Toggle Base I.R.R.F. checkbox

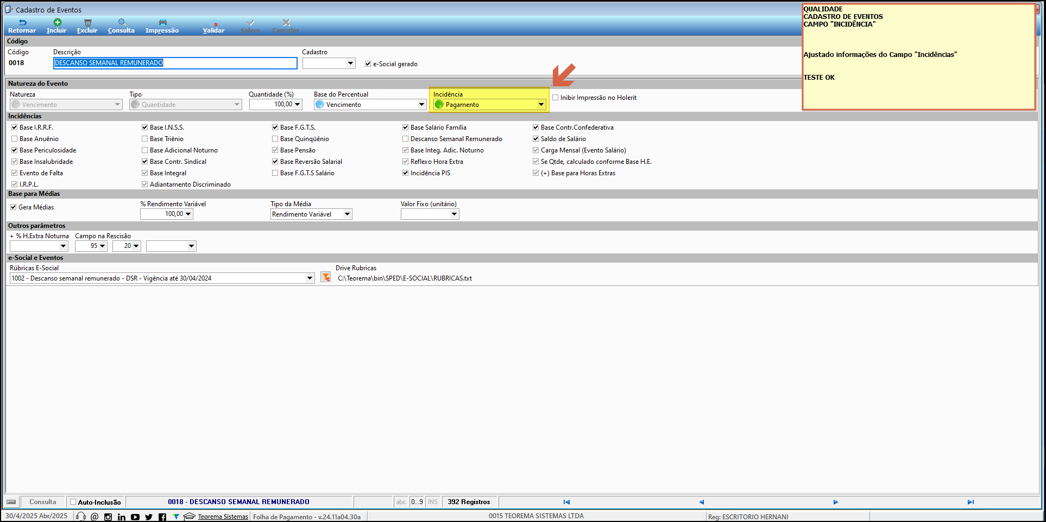click(x=14, y=128)
